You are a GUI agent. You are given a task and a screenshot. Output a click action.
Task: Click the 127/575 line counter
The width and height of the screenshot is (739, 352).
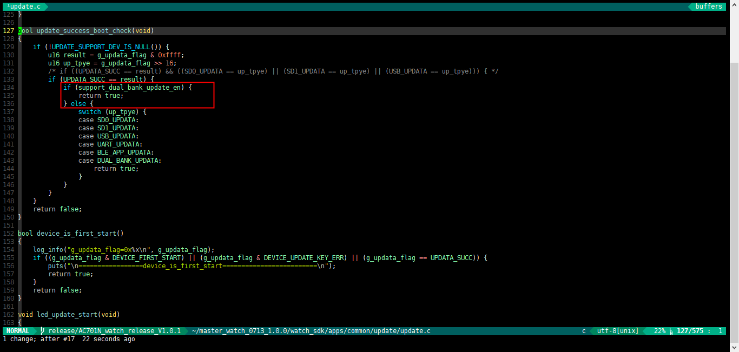point(691,331)
